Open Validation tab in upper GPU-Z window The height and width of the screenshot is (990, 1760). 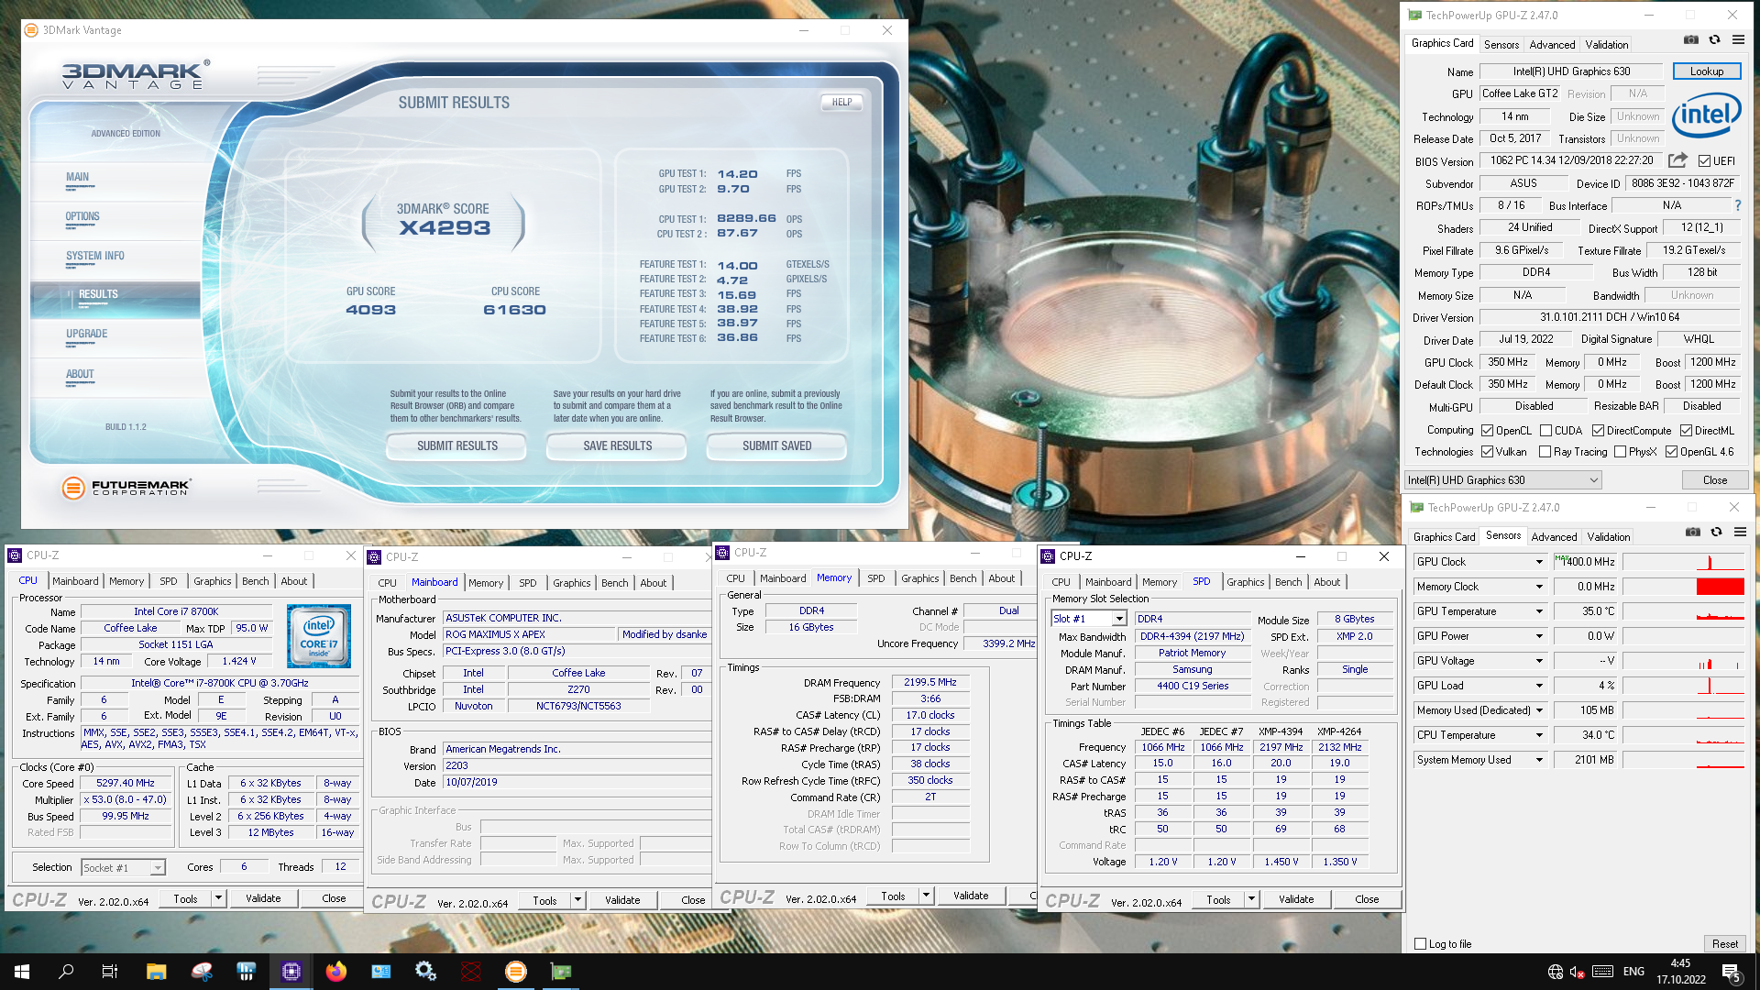tap(1607, 44)
